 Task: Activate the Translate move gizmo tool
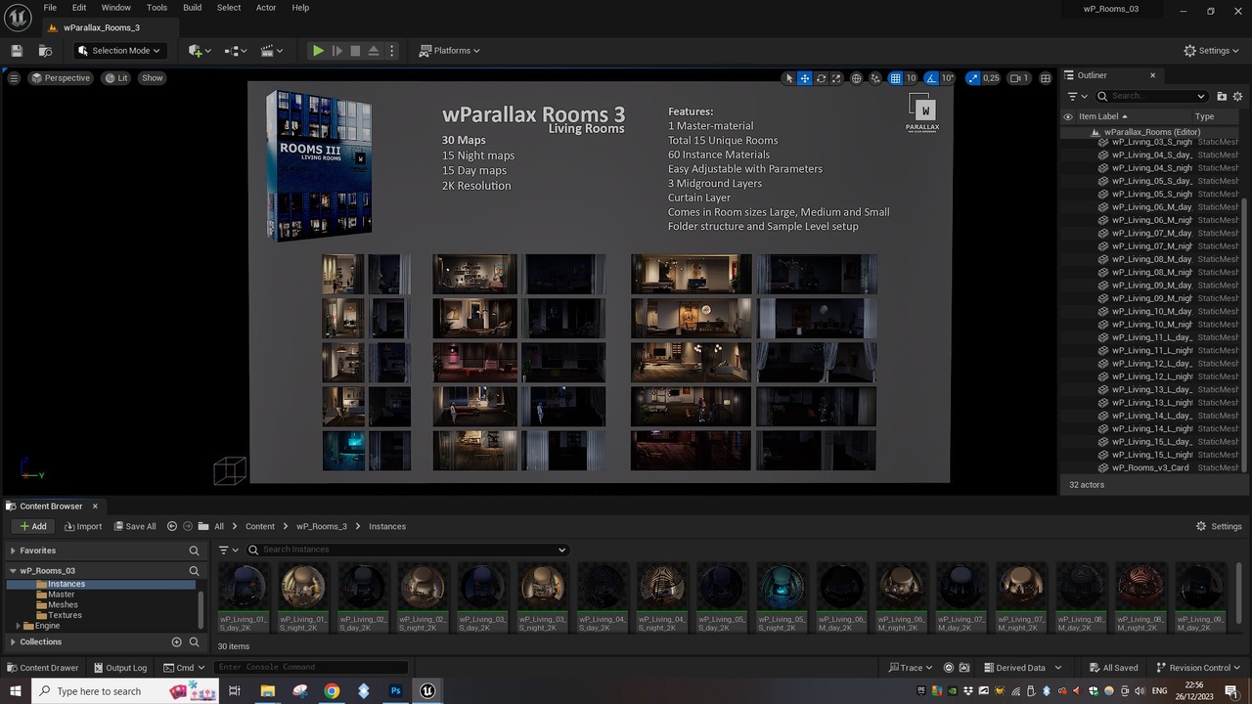(x=805, y=78)
